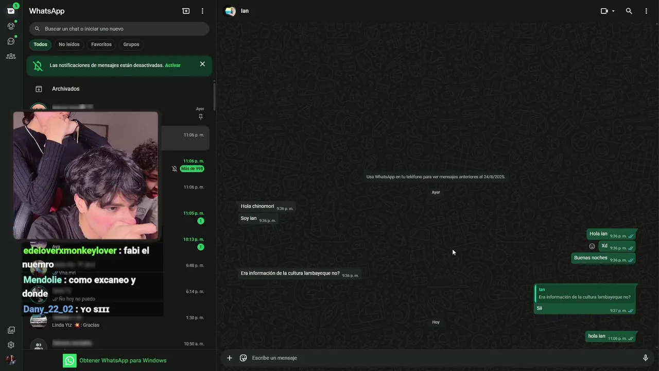
Task: Open your profile avatar in sidebar
Action: [11, 360]
